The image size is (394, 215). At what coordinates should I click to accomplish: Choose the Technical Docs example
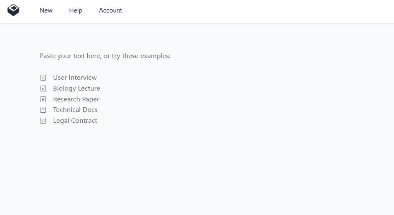[75, 110]
